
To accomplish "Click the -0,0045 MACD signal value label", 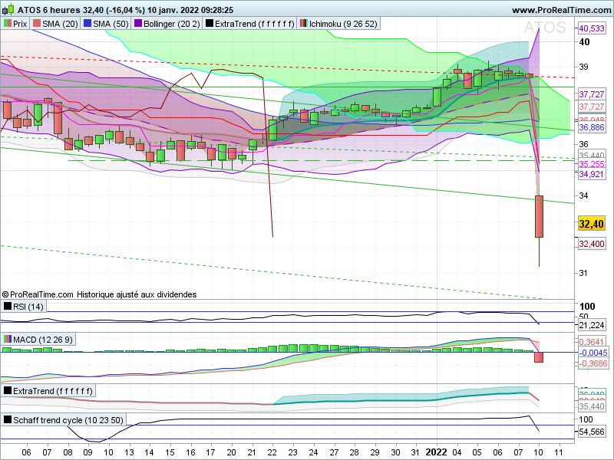I will [x=593, y=353].
